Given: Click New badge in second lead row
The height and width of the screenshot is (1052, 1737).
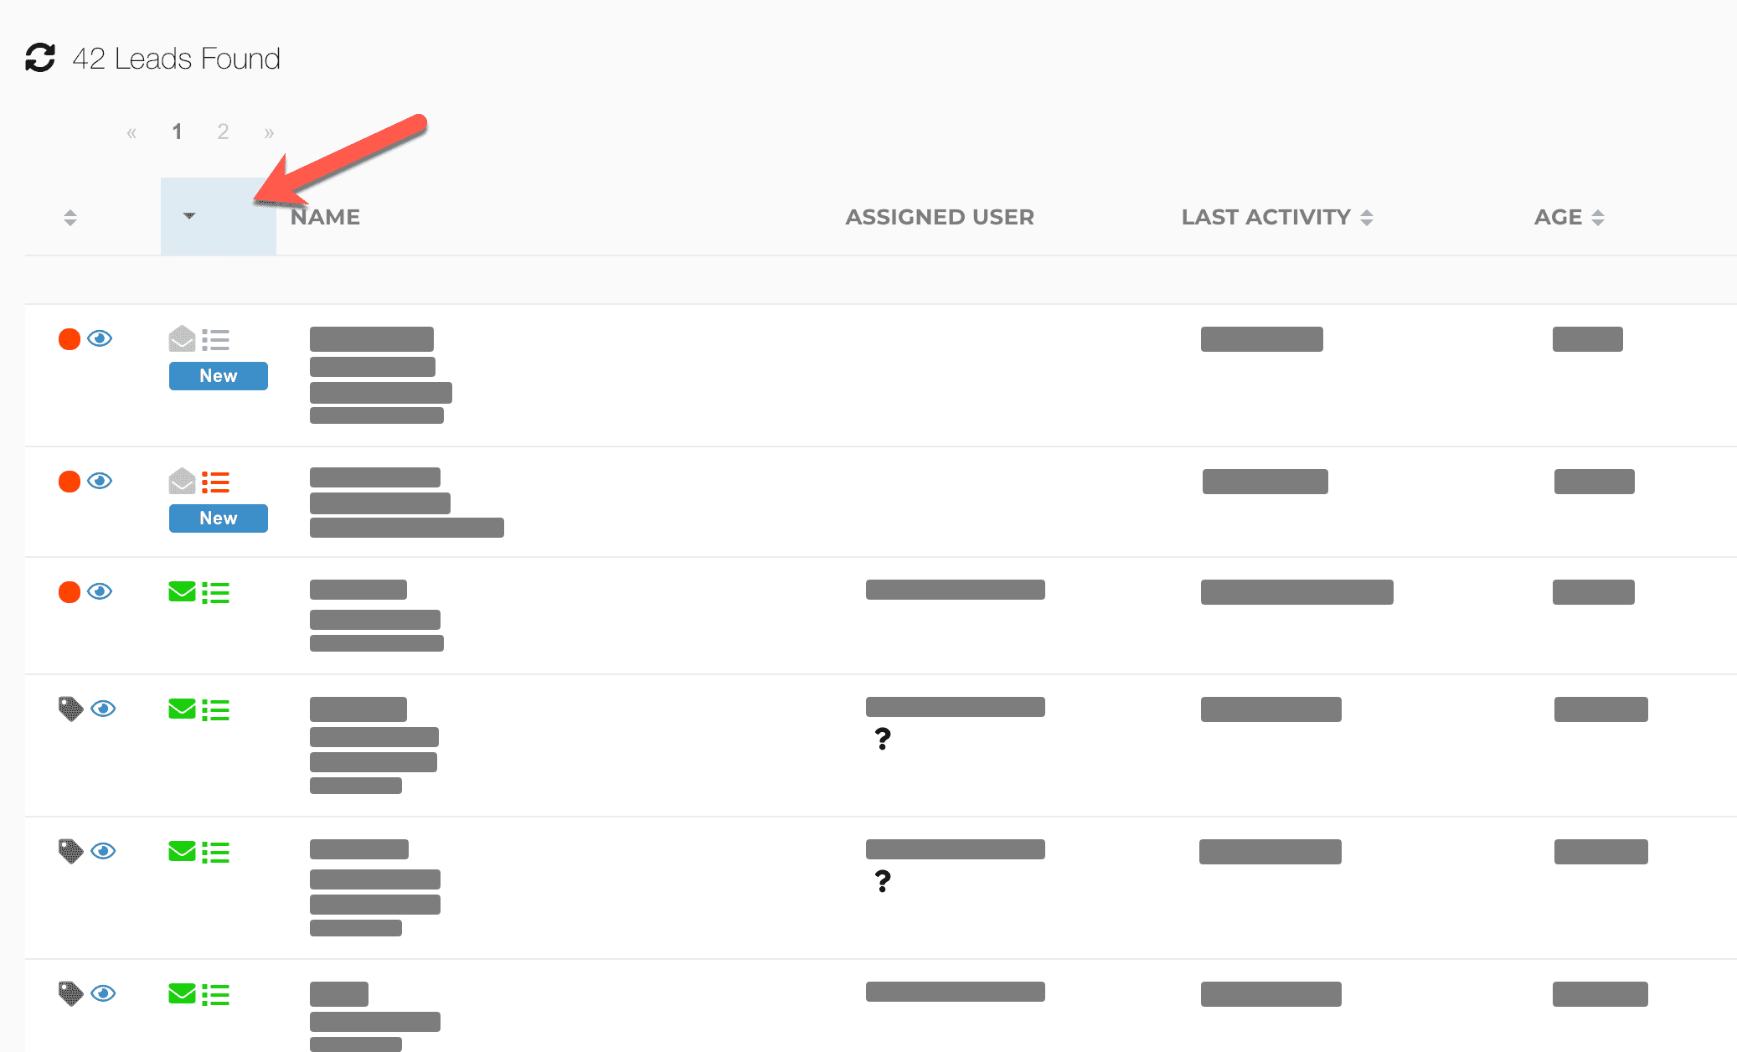Looking at the screenshot, I should click(x=218, y=518).
